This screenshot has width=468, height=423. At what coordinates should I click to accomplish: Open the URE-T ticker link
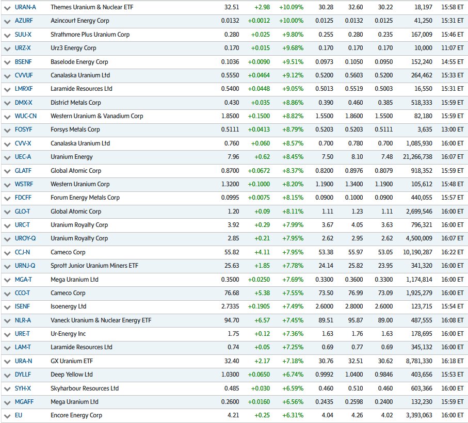pyautogui.click(x=22, y=334)
